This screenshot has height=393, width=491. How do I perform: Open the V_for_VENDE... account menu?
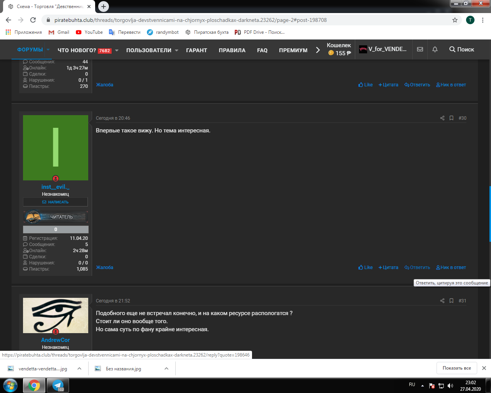point(383,49)
